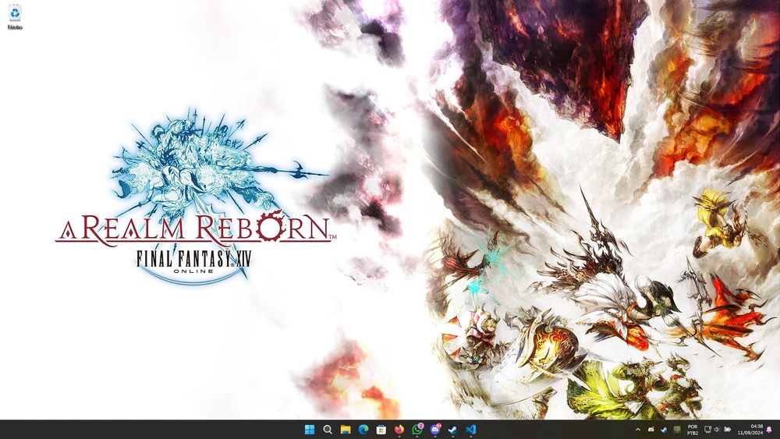Open the volume control in the tray
The height and width of the screenshot is (439, 780).
717,430
